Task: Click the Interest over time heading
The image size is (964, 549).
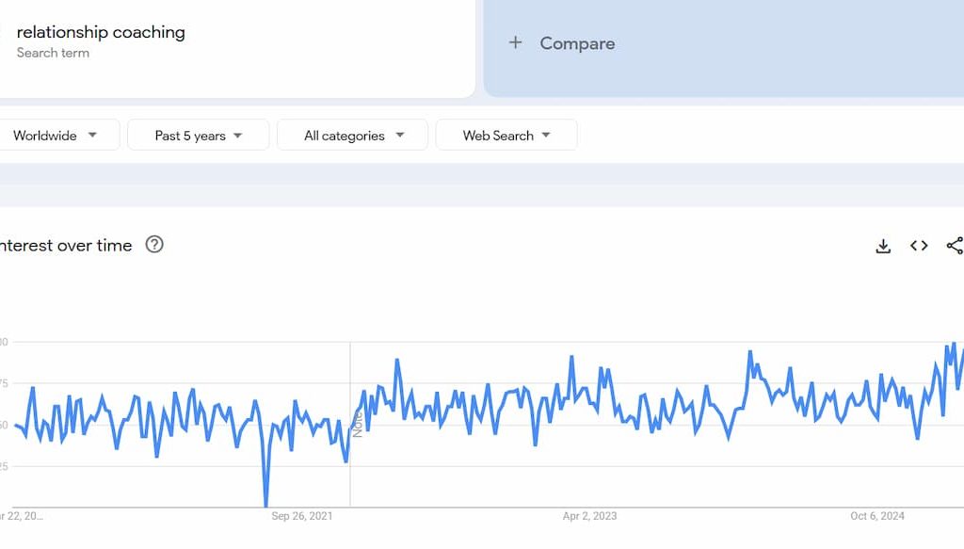Action: coord(66,246)
